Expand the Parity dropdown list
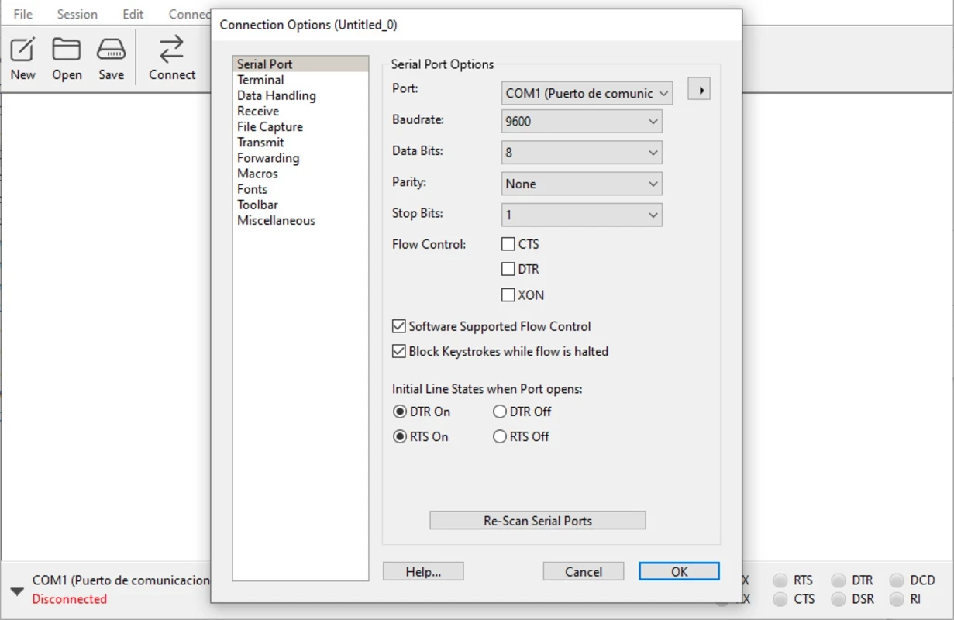Viewport: 954px width, 620px height. (581, 184)
